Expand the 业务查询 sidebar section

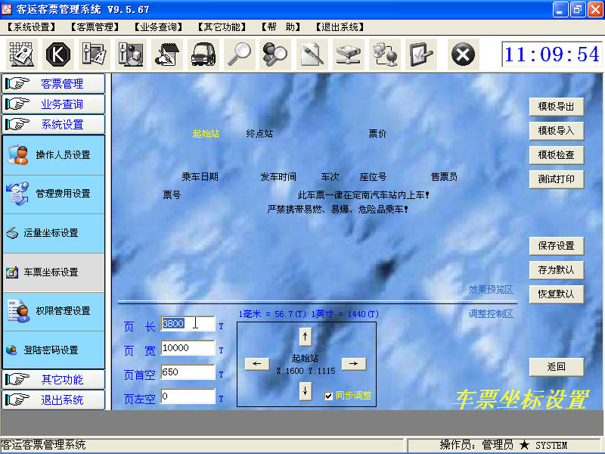point(54,104)
